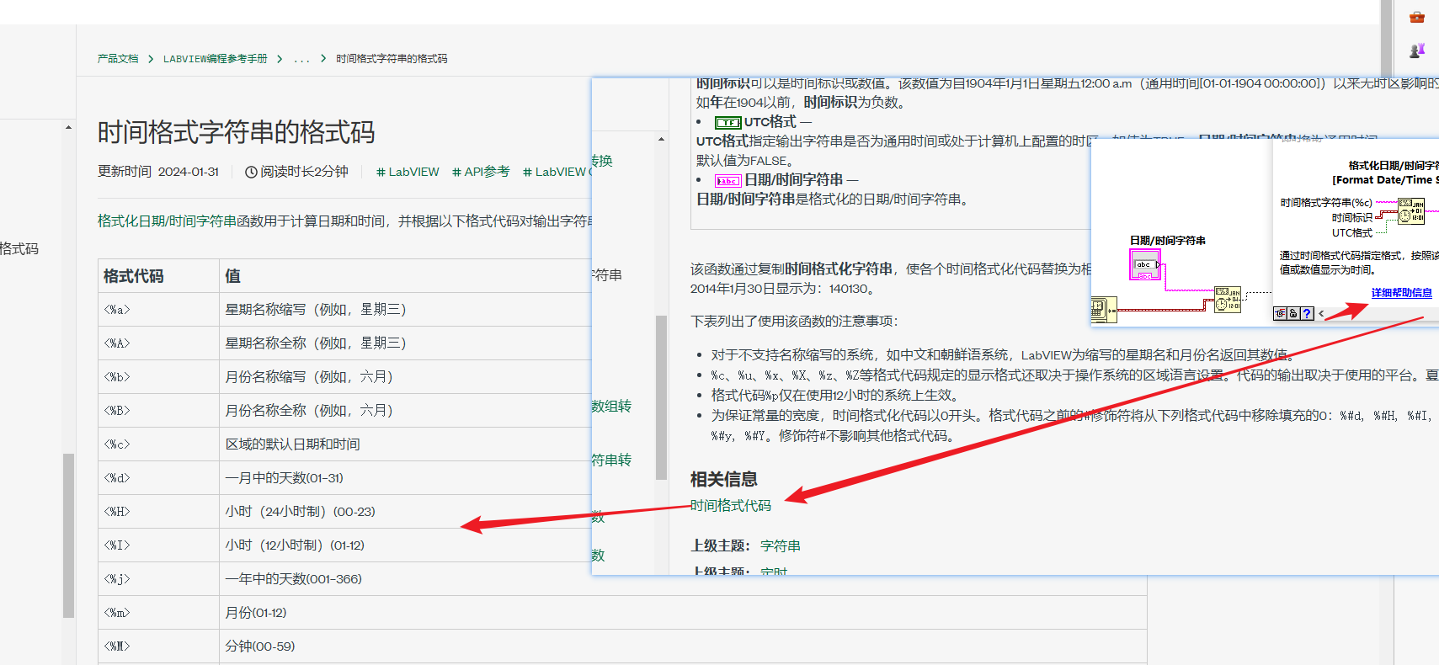Screen dimensions: 1439x665
Task: Open the 时间格式代码 related info link
Action: [731, 505]
